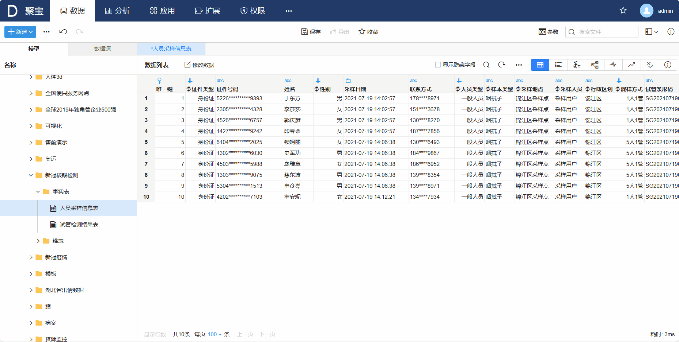Click the favorite star in the header bar
The width and height of the screenshot is (679, 342).
click(x=623, y=11)
